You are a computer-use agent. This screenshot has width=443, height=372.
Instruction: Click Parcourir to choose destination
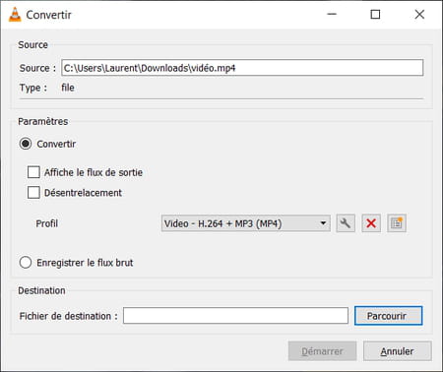click(x=388, y=316)
